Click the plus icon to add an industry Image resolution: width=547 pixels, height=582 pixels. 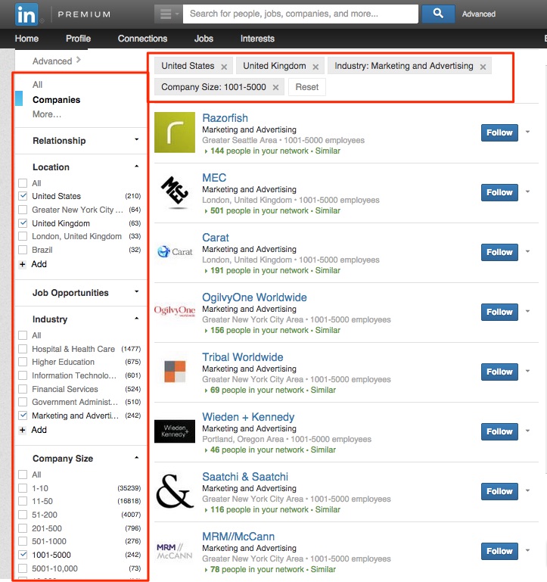click(x=23, y=430)
